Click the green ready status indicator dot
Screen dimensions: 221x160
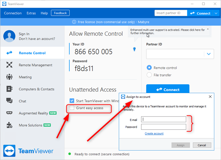point(70,154)
